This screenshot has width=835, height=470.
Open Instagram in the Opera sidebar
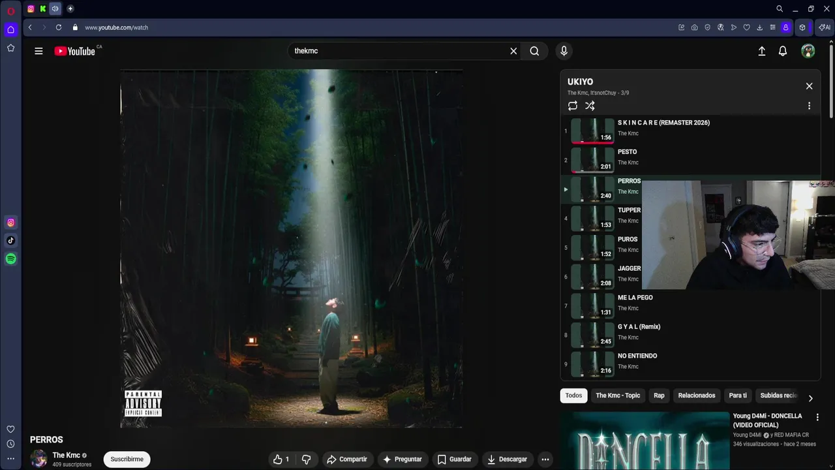pyautogui.click(x=10, y=223)
